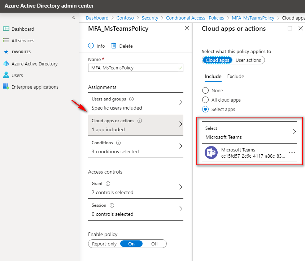Open MFA_MsTeamsPolicy breadcrumb link
The width and height of the screenshot is (305, 261).
coord(253,18)
